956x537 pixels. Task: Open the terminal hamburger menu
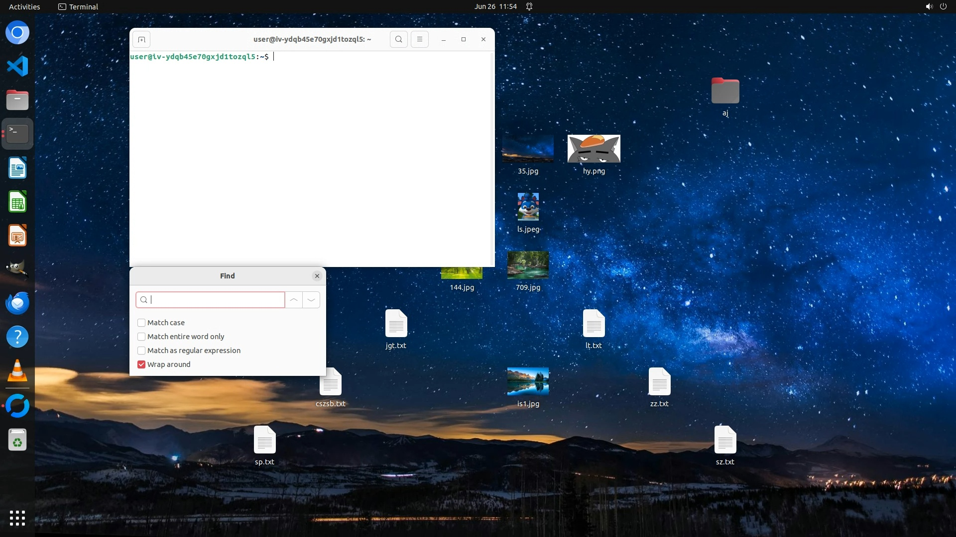419,39
